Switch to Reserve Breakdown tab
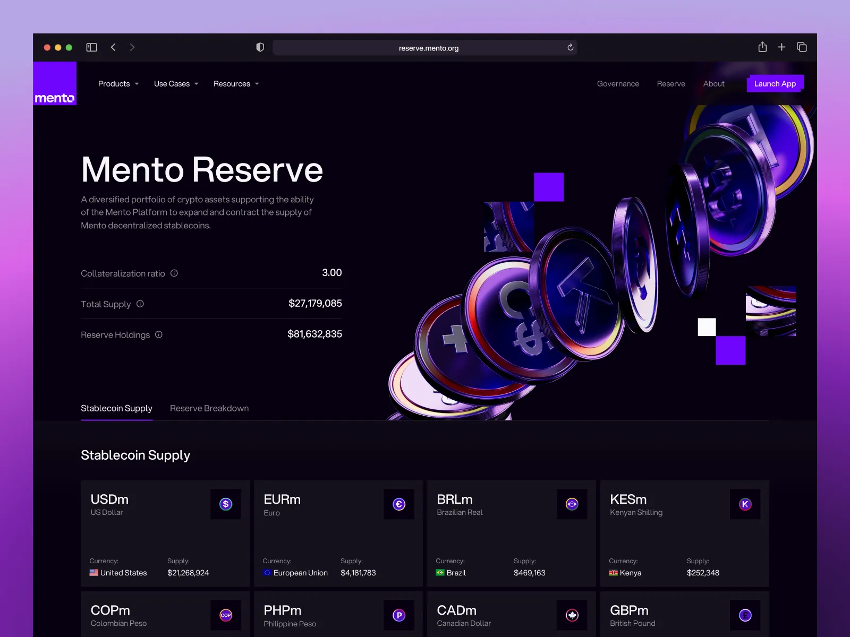Image resolution: width=850 pixels, height=637 pixels. pos(209,408)
